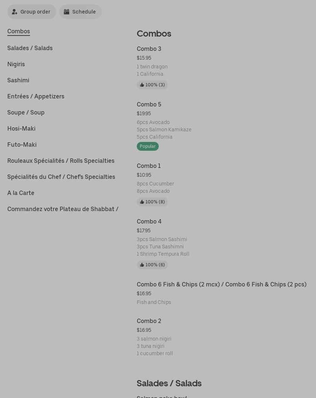Click the Group order person icon
The width and height of the screenshot is (316, 398).
pyautogui.click(x=15, y=12)
